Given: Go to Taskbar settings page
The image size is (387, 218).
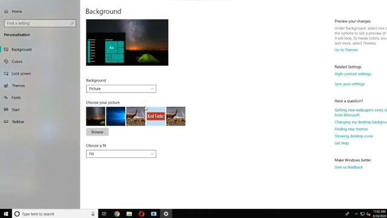Looking at the screenshot, I should coord(18,122).
